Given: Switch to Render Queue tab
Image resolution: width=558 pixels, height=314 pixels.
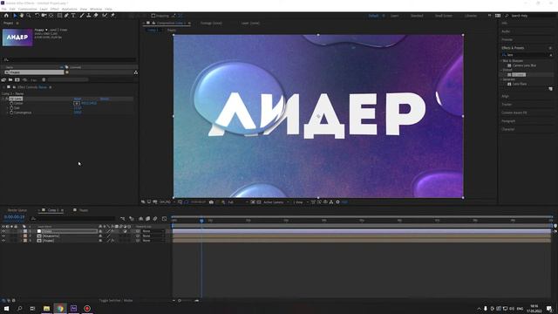Looking at the screenshot, I should 17,210.
